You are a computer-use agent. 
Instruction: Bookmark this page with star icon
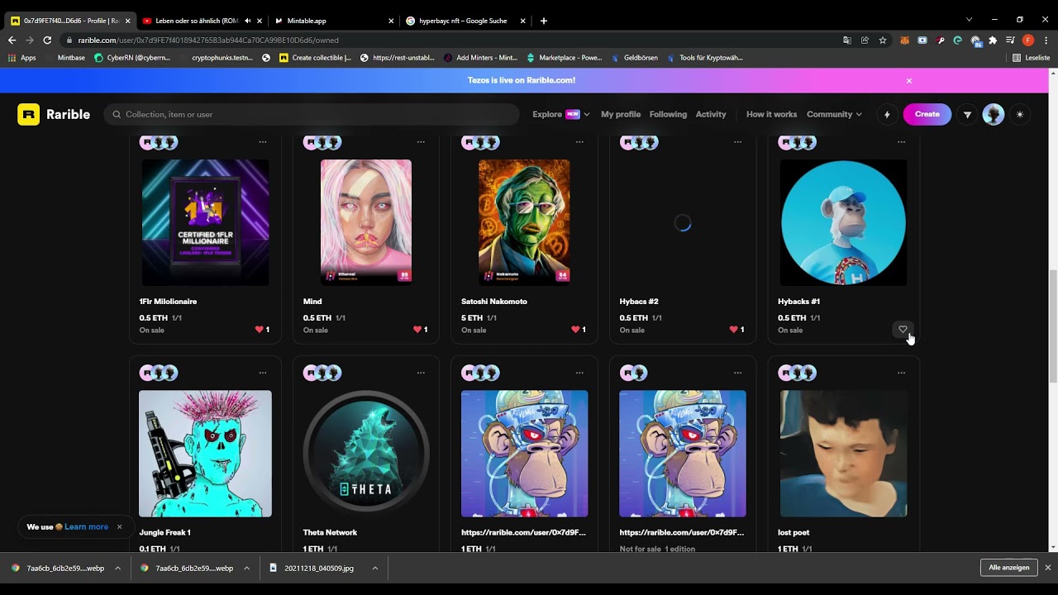pyautogui.click(x=883, y=40)
